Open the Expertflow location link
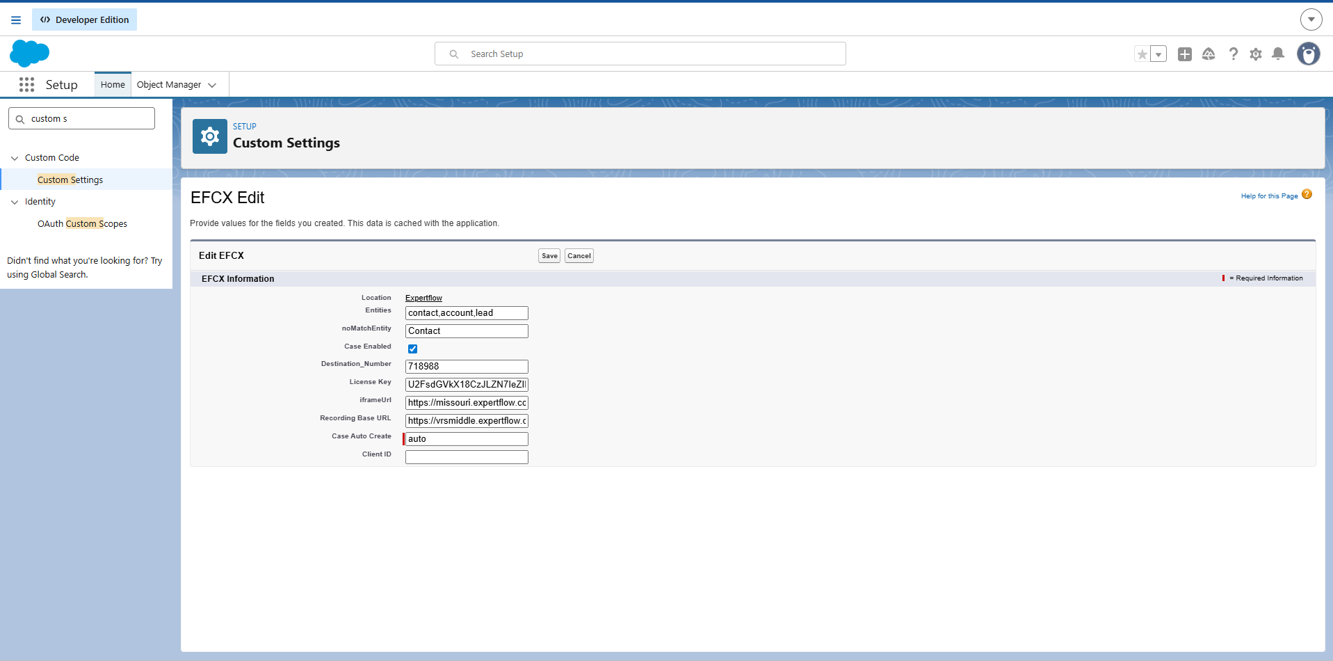This screenshot has height=661, width=1333. coord(423,298)
